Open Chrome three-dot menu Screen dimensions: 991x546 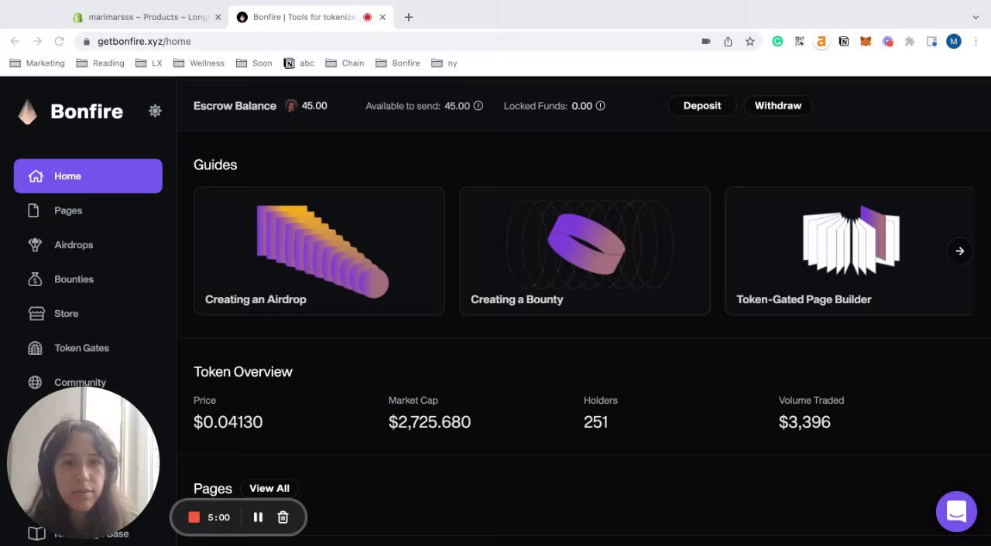(x=976, y=41)
